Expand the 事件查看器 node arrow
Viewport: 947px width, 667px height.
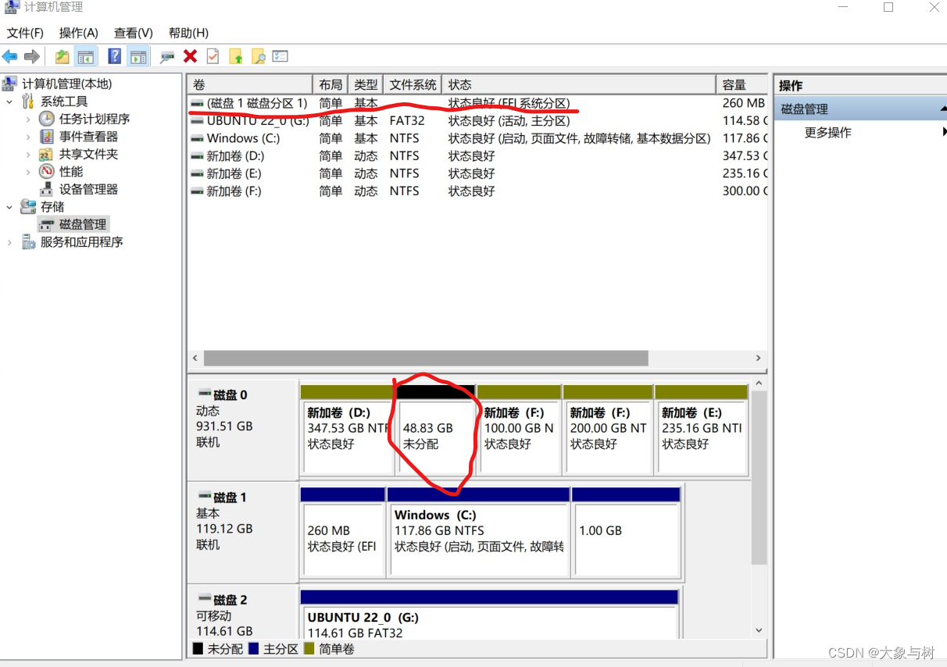click(28, 137)
